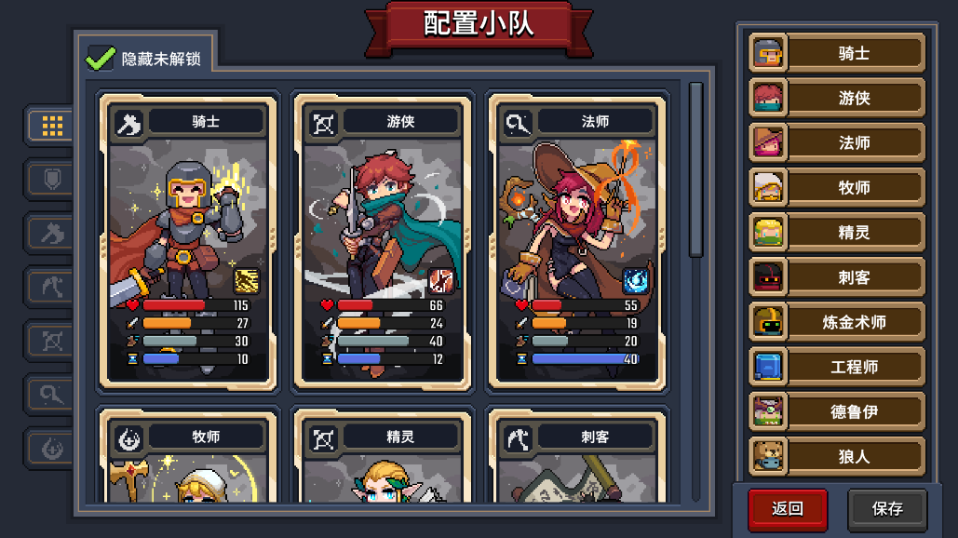Filter by bow ranger class icon
This screenshot has width=958, height=538.
coord(52,341)
